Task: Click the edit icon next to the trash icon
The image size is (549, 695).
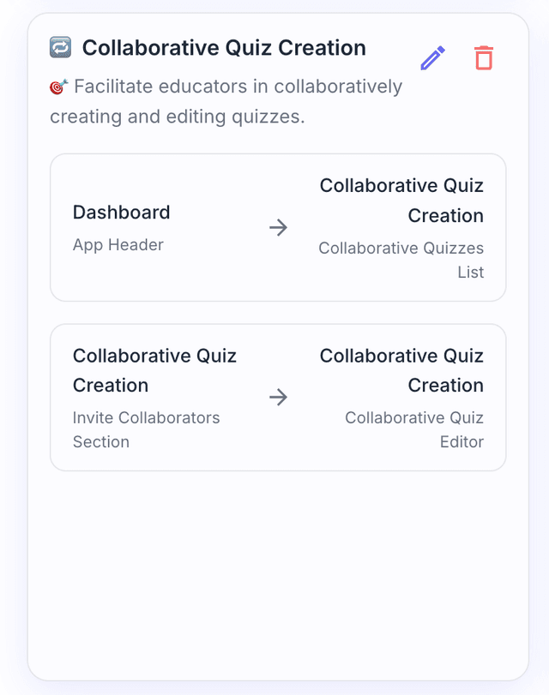Action: [432, 57]
